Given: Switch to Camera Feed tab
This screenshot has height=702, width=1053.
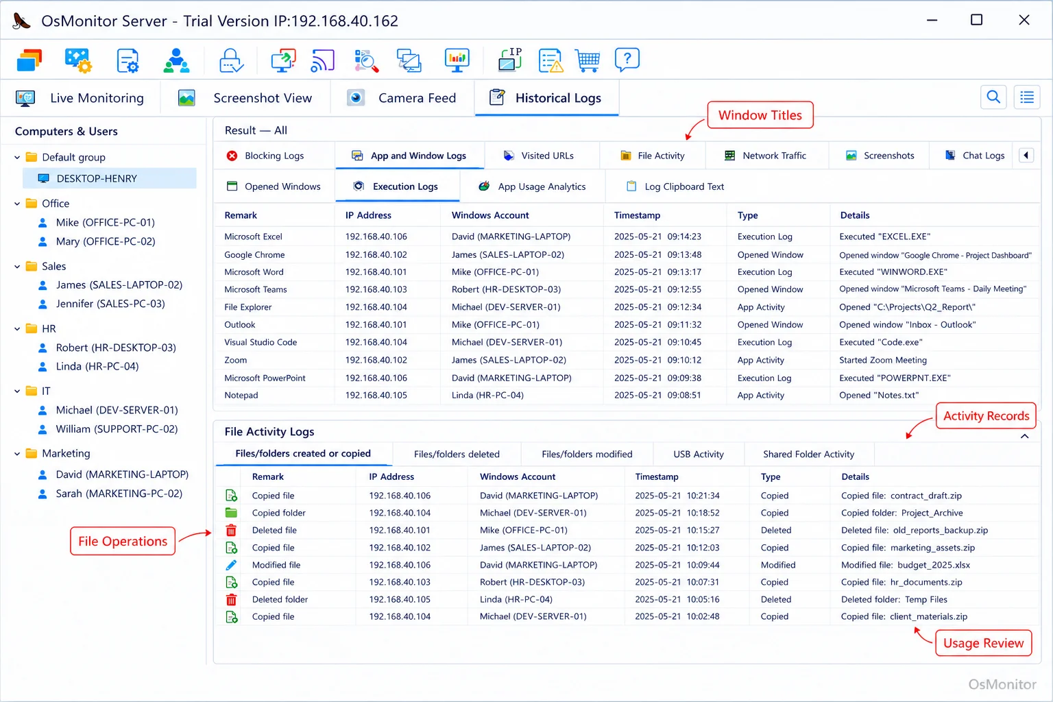Looking at the screenshot, I should point(402,98).
